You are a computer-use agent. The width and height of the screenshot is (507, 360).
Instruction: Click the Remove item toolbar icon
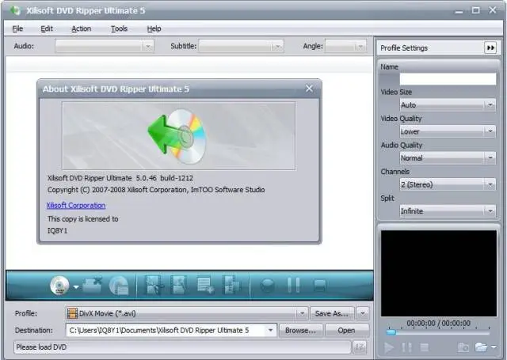[x=92, y=286]
